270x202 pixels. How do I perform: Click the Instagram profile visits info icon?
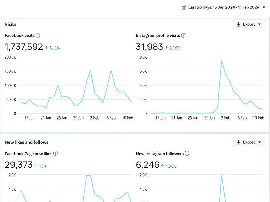coord(183,35)
